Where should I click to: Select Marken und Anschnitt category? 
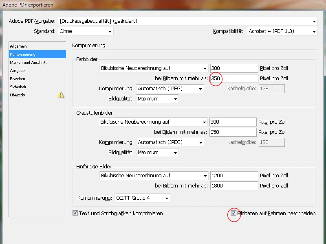click(x=37, y=62)
